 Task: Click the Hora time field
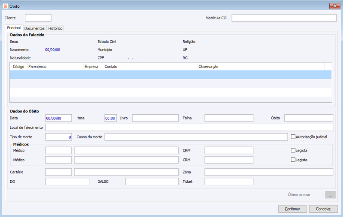111,118
